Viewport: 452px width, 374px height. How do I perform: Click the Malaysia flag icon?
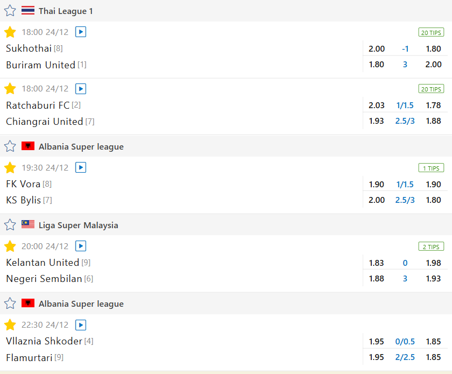(x=28, y=225)
